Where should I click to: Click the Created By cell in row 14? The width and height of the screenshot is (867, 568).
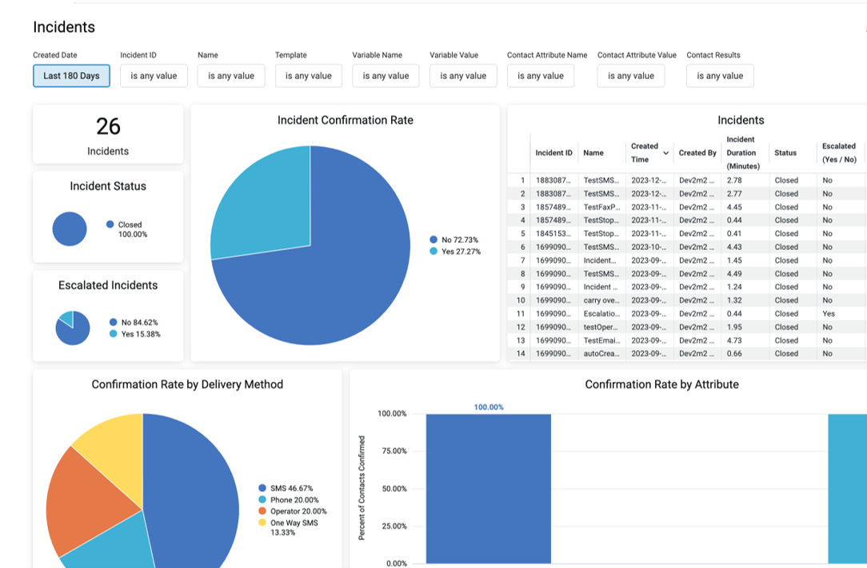pyautogui.click(x=697, y=354)
